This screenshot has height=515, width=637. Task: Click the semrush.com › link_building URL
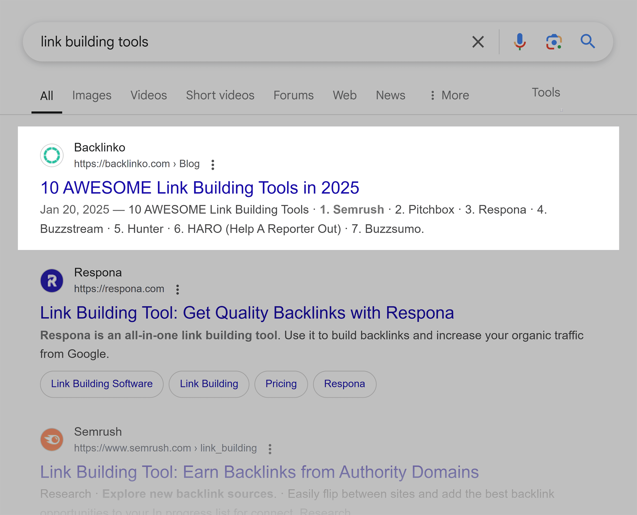165,448
